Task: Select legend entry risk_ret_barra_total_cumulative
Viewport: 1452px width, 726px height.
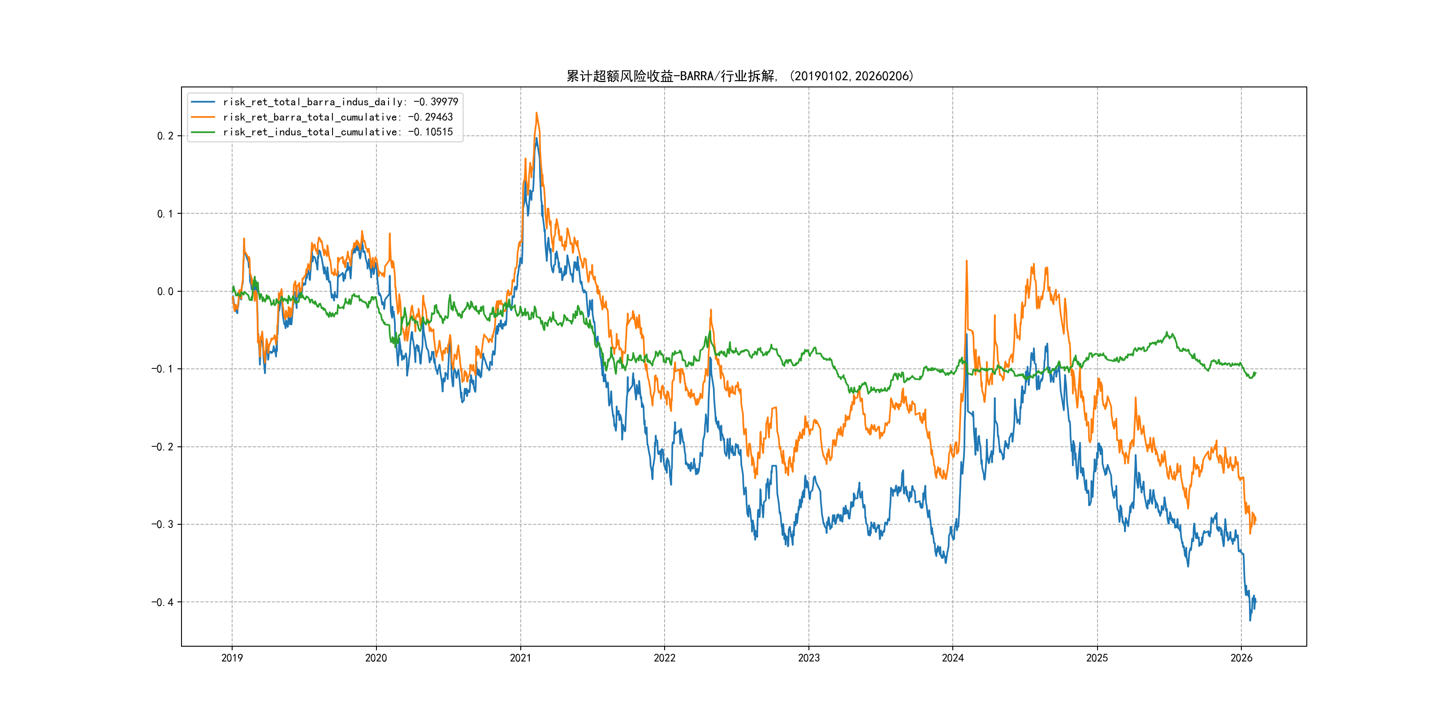Action: click(337, 117)
